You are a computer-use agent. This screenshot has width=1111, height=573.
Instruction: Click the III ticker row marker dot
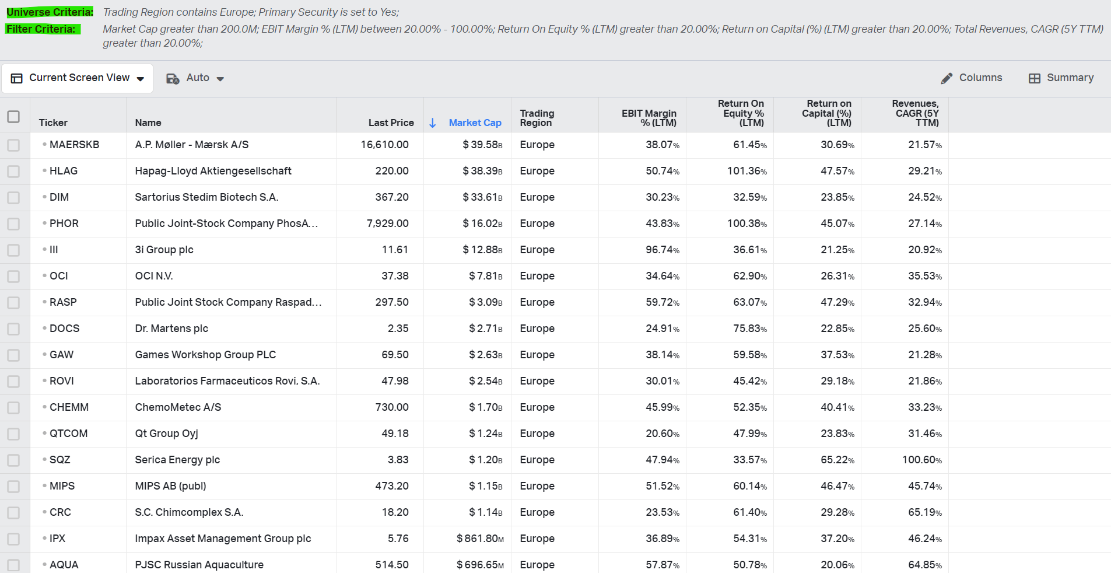tap(44, 249)
